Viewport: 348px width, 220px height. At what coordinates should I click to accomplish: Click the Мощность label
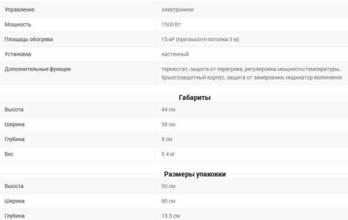[18, 24]
